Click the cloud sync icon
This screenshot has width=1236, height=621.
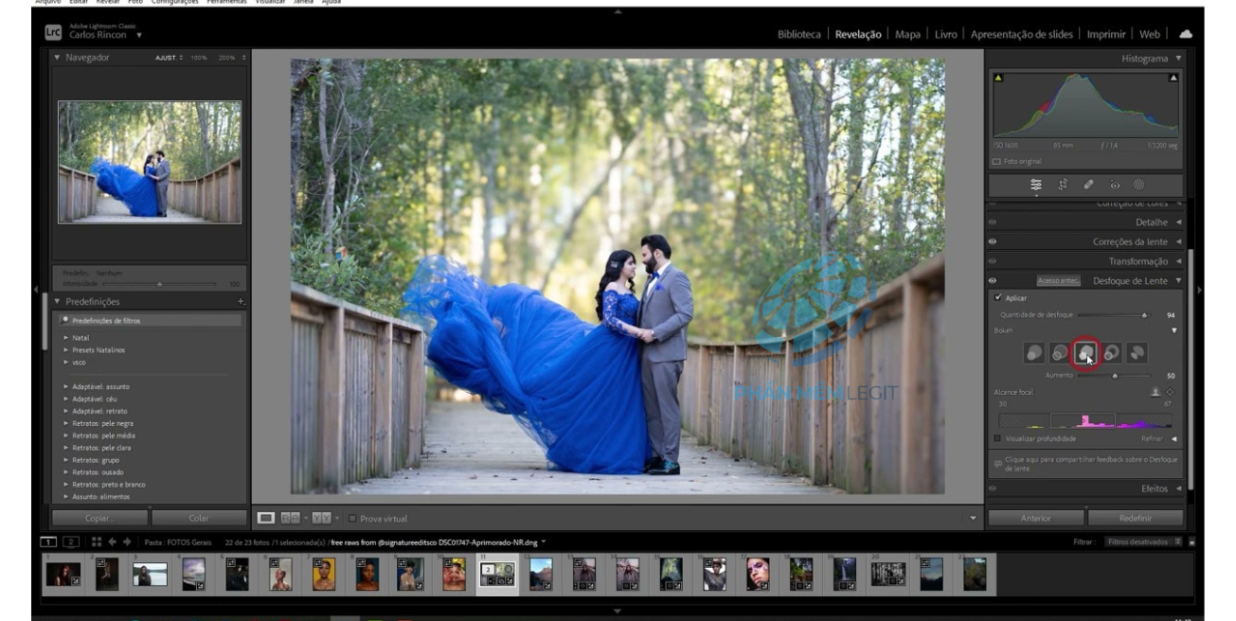(1185, 34)
